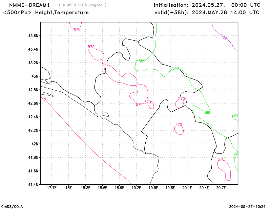Select the 41.8N latitude axis label

[33, 157]
